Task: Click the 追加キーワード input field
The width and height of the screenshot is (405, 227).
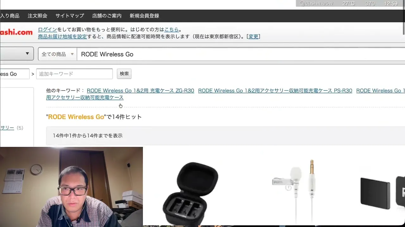Action: point(74,74)
